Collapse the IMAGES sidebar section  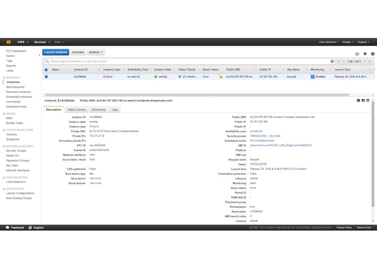pos(4,113)
